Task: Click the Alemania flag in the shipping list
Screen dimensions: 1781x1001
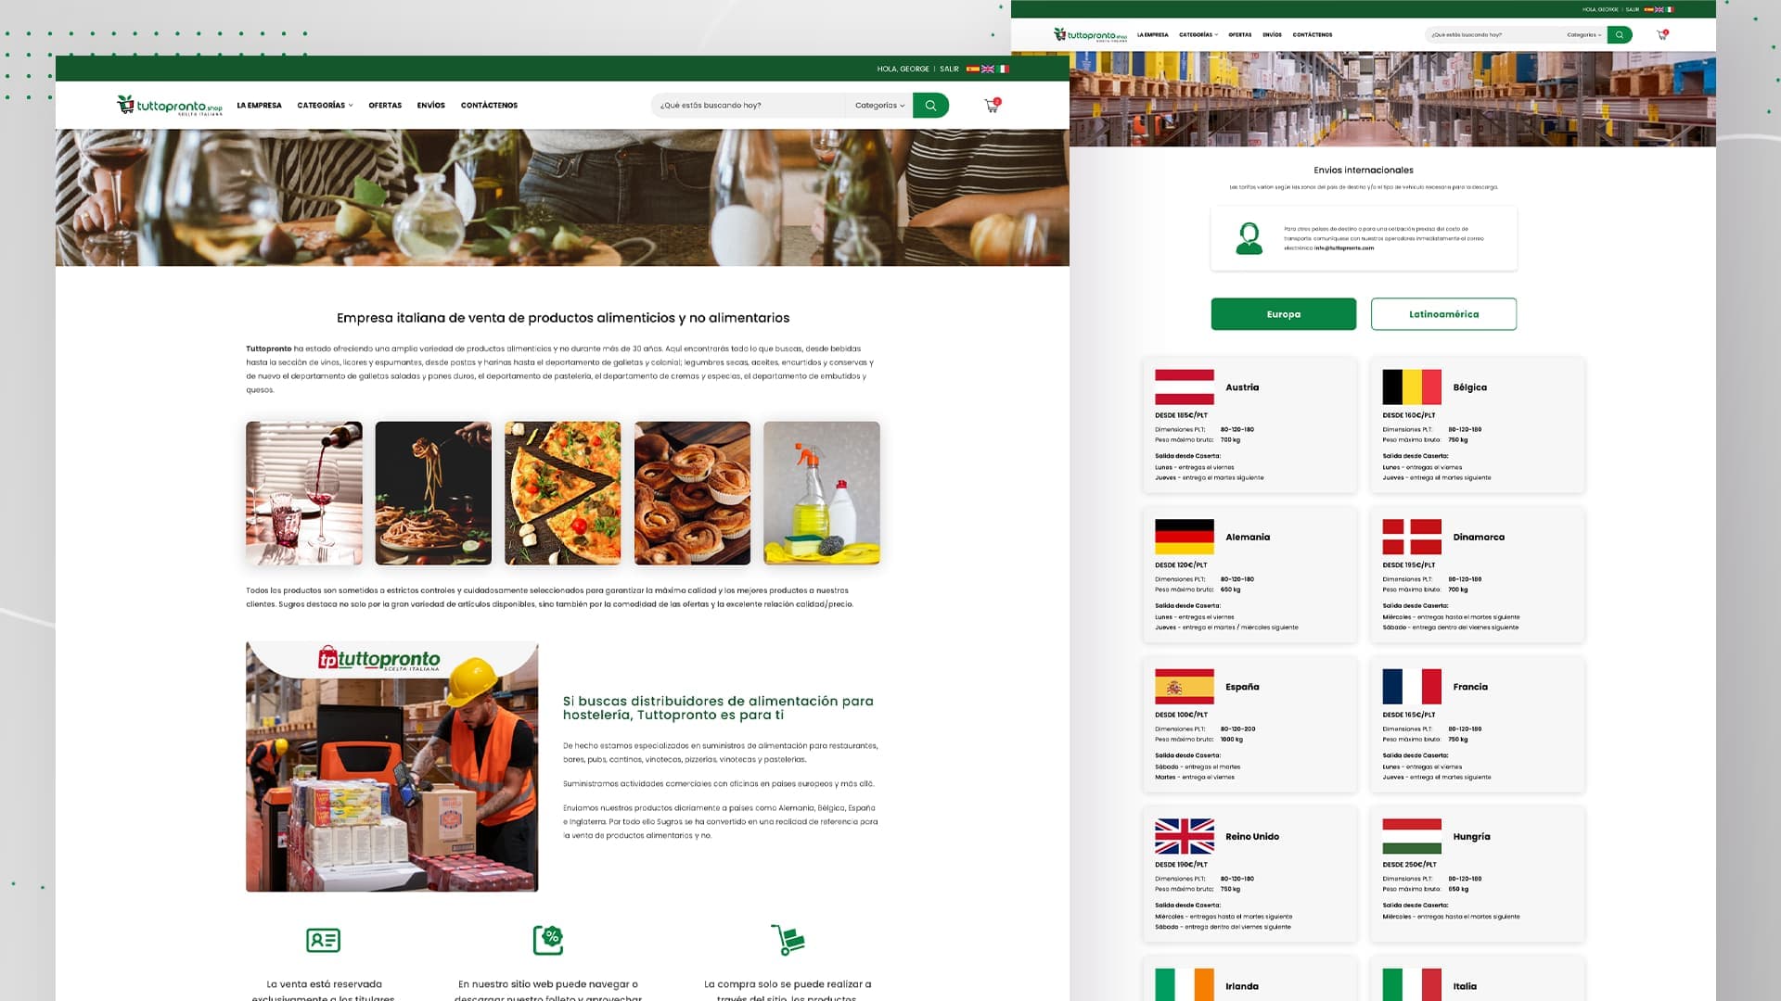Action: 1185,537
